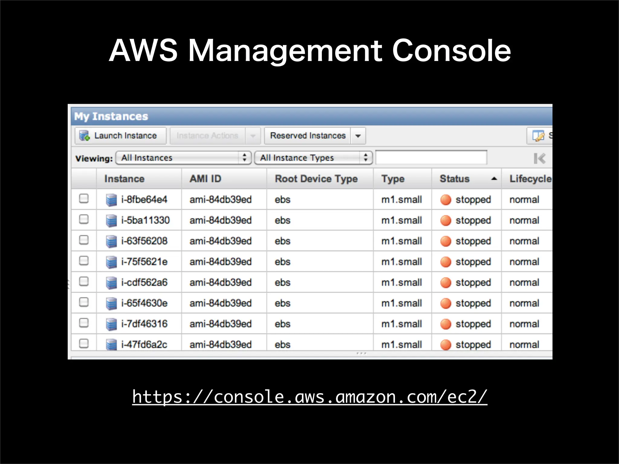
Task: Click stopped status dot for i-47fd6a2c
Action: (x=446, y=344)
